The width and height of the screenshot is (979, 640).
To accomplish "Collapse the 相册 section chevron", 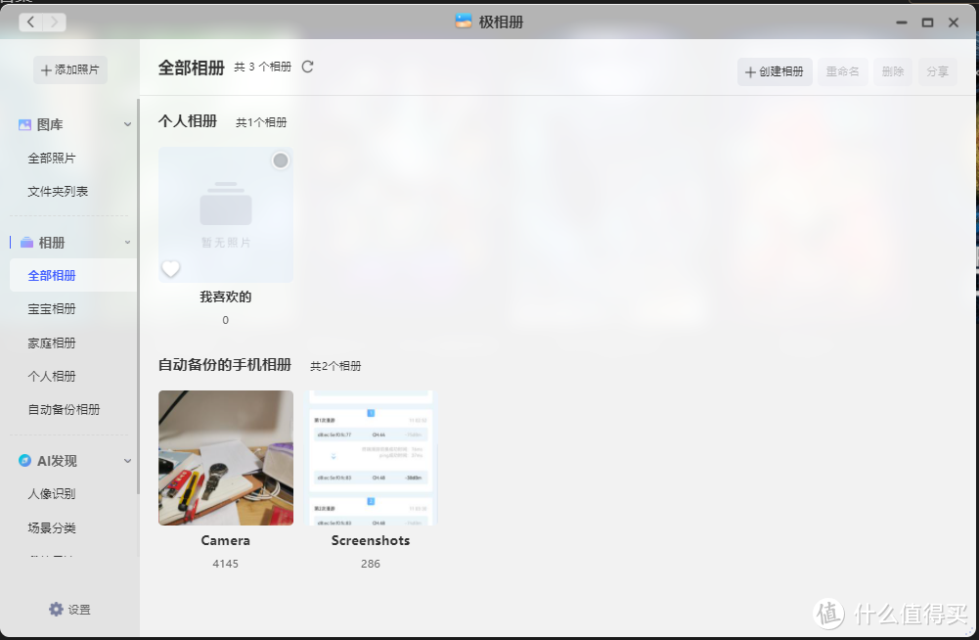I will point(127,243).
